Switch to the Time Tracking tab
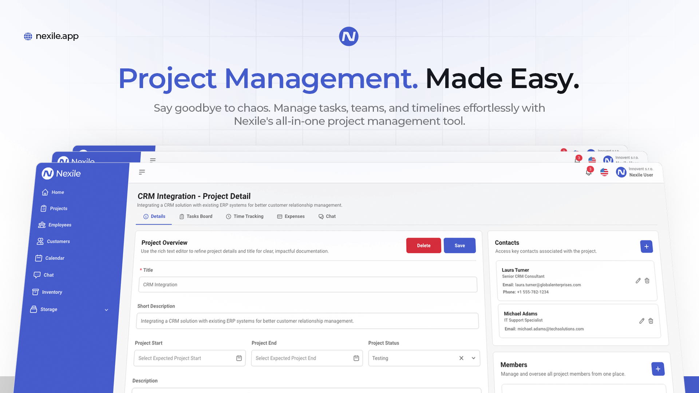 point(245,216)
